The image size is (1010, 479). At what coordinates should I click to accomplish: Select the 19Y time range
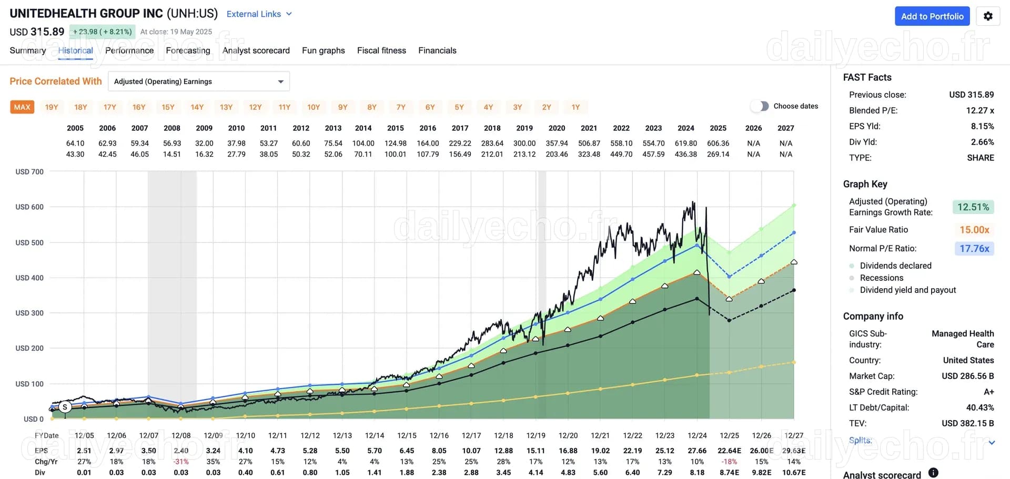click(x=52, y=107)
